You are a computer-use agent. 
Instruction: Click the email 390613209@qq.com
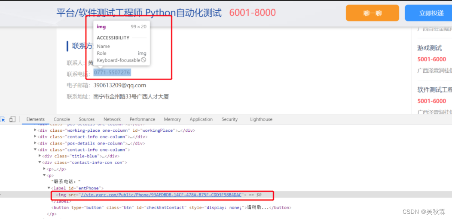(119, 85)
